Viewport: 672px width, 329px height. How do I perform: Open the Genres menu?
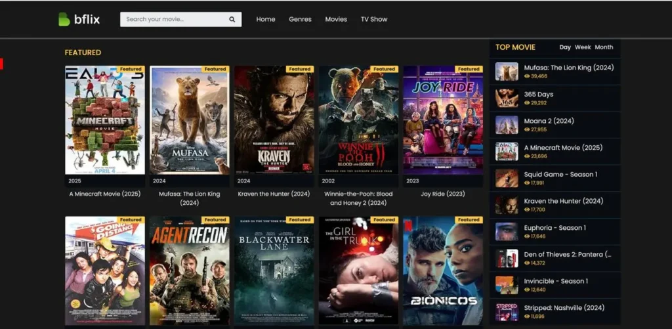tap(300, 19)
